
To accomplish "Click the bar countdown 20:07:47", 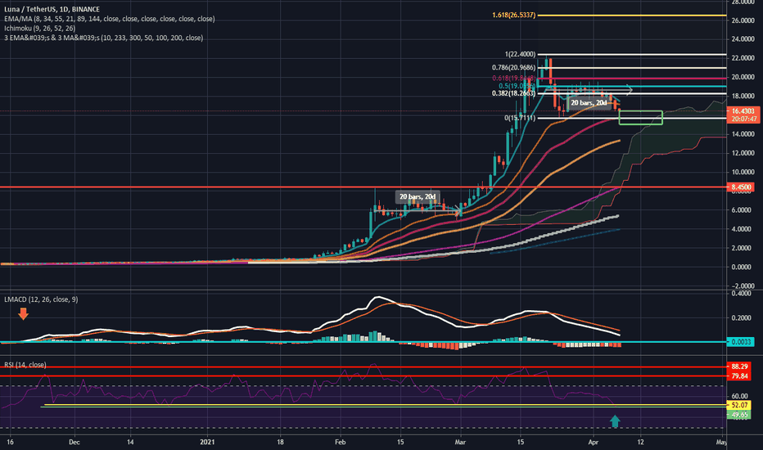I will click(743, 119).
